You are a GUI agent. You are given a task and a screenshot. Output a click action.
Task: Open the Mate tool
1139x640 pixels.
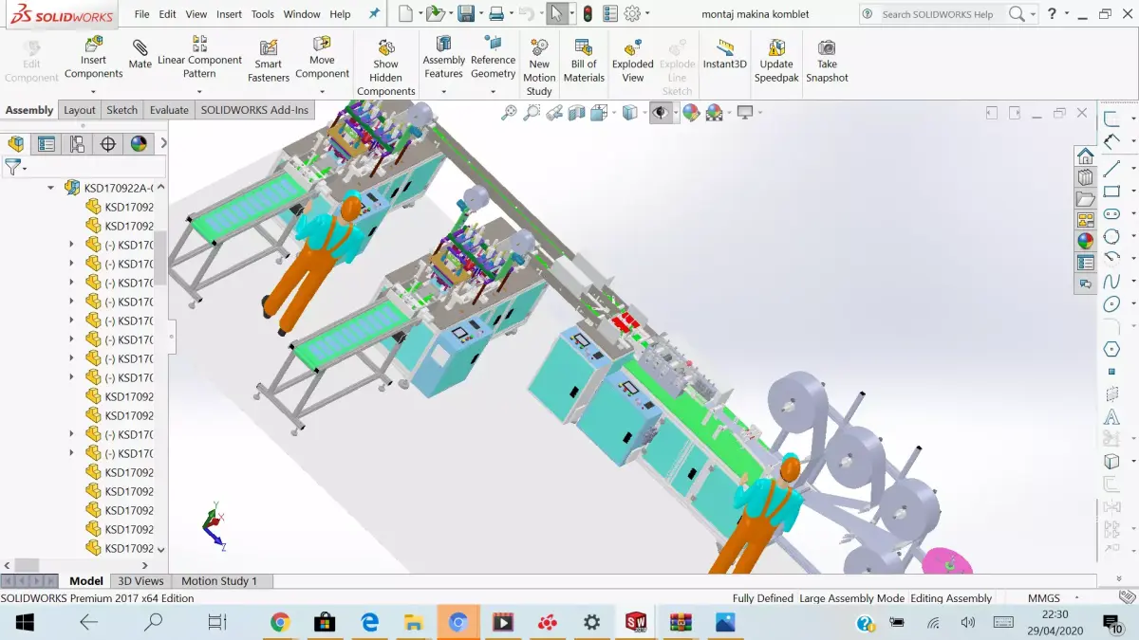pyautogui.click(x=140, y=52)
